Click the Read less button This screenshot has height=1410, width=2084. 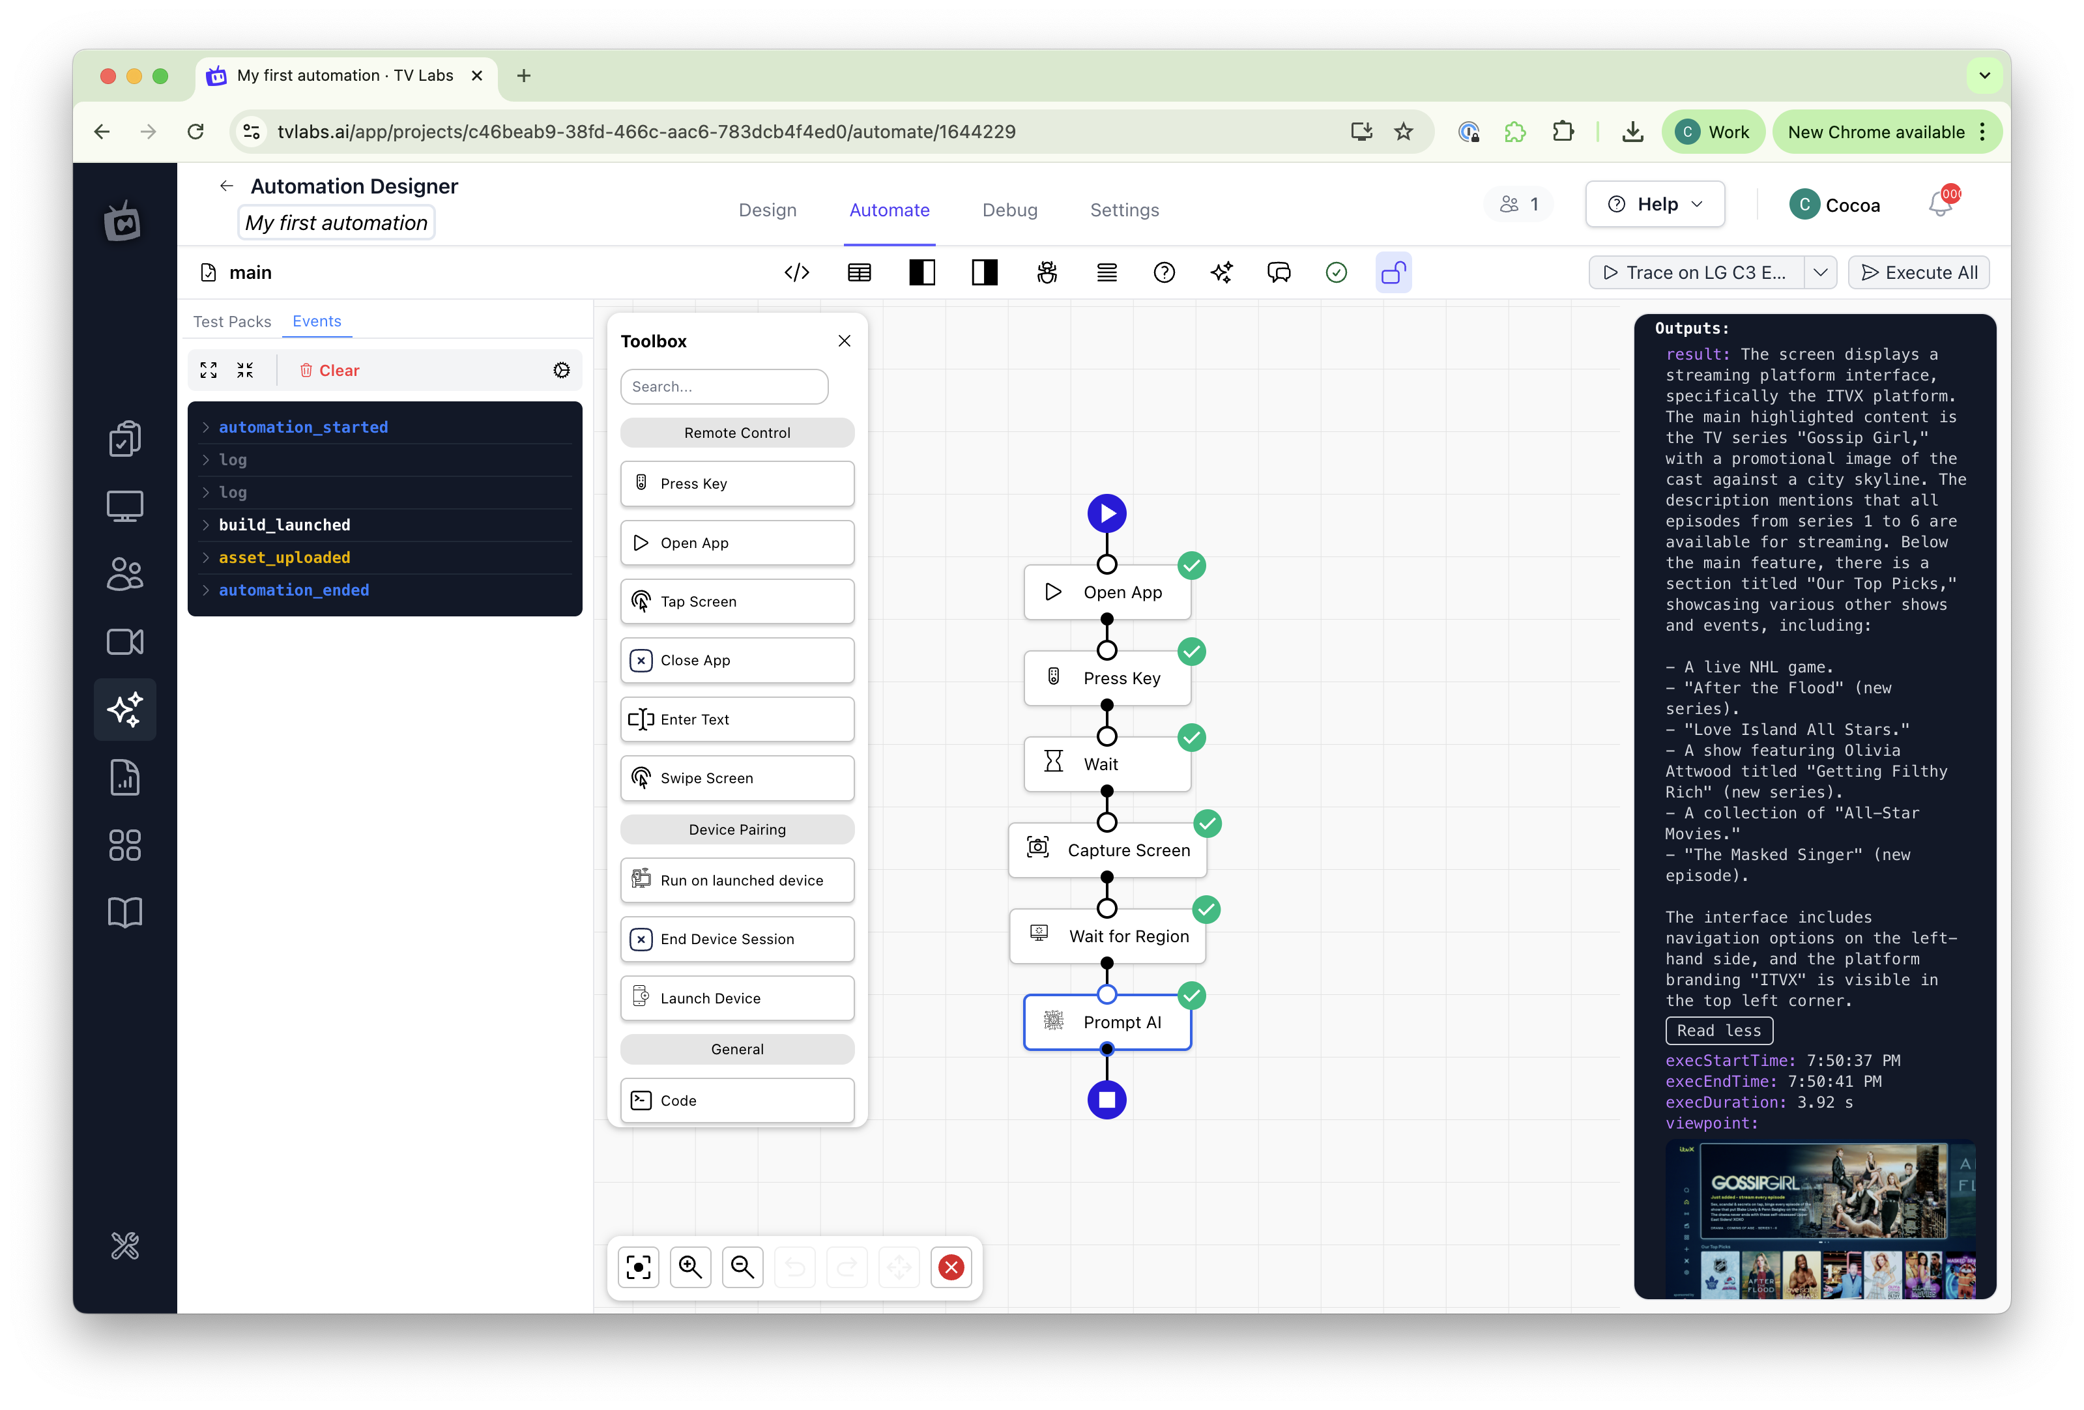point(1718,1031)
